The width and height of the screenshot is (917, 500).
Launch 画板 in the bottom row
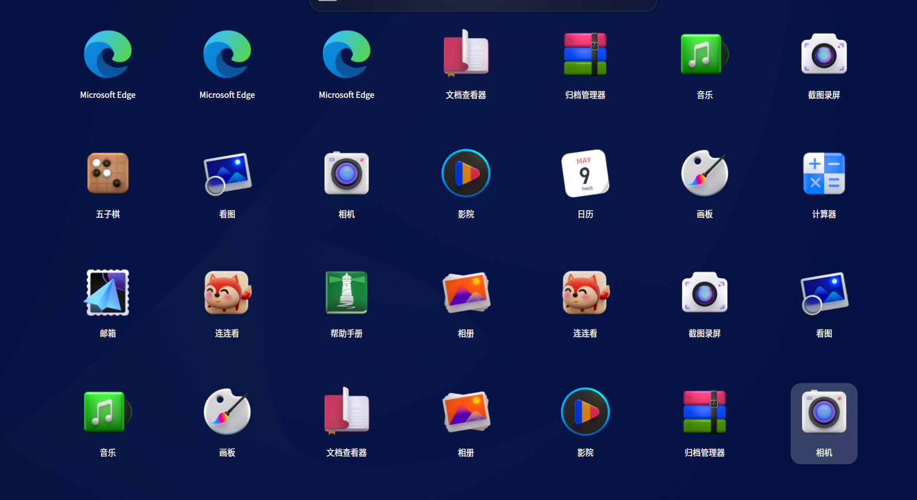(227, 412)
